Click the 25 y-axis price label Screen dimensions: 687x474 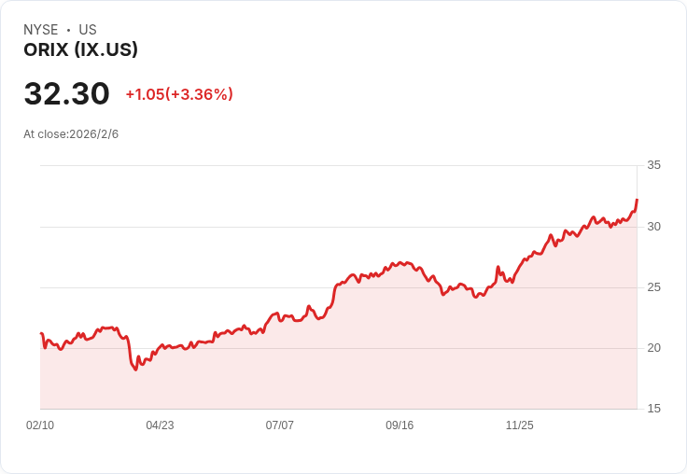[653, 287]
